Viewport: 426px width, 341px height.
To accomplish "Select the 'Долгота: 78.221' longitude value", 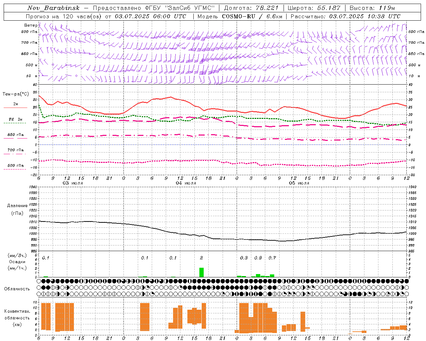I will click(x=251, y=8).
